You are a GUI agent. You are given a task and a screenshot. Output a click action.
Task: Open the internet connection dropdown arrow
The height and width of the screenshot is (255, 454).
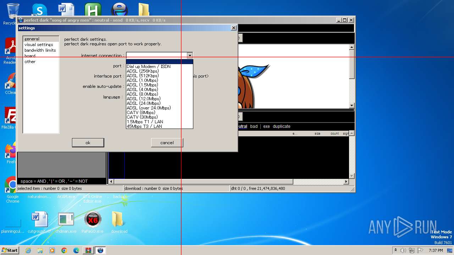(190, 55)
